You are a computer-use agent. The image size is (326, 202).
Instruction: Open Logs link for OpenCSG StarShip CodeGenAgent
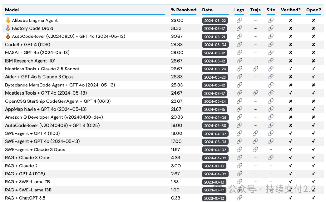point(239,101)
